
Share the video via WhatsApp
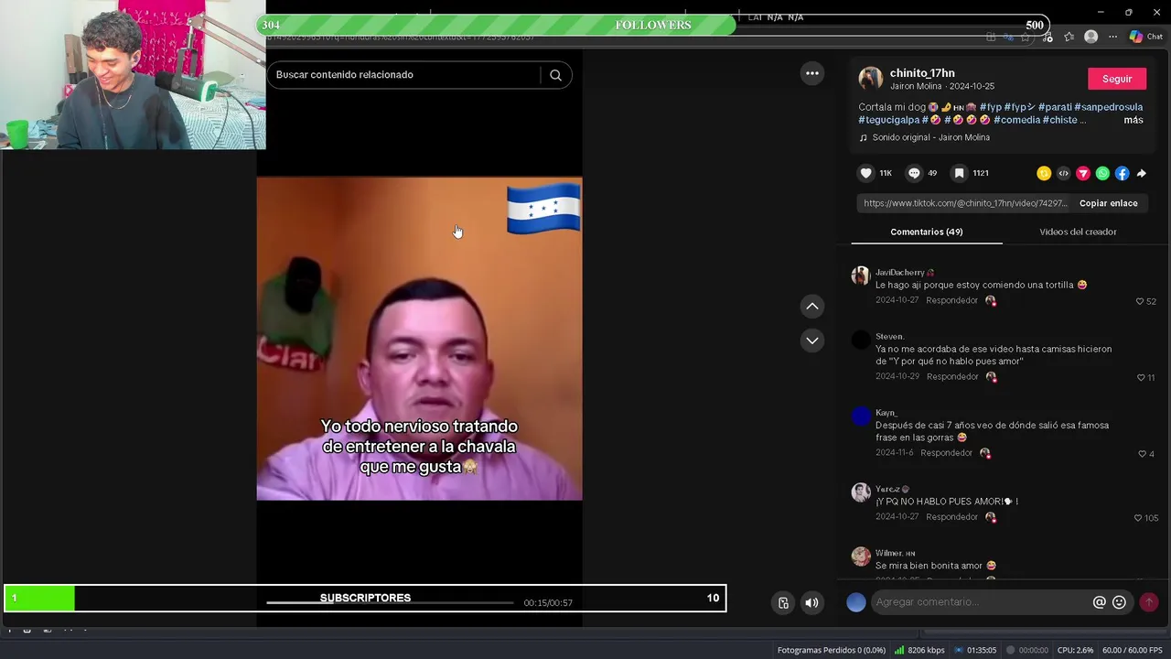1102,173
